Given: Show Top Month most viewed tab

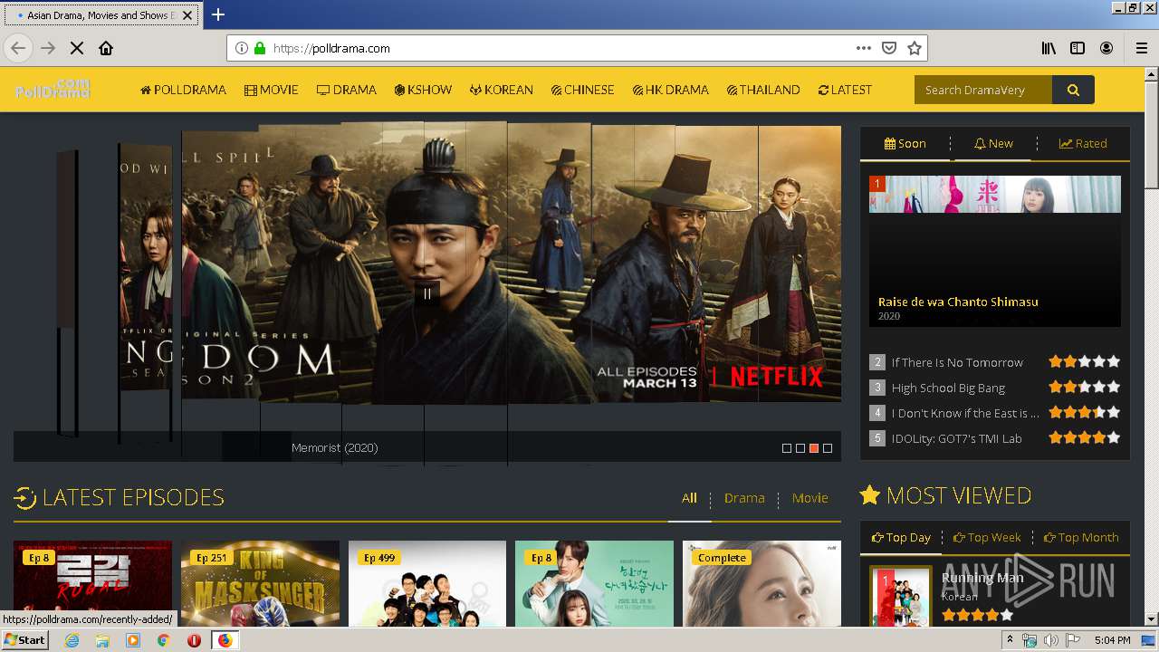Looking at the screenshot, I should [1081, 537].
